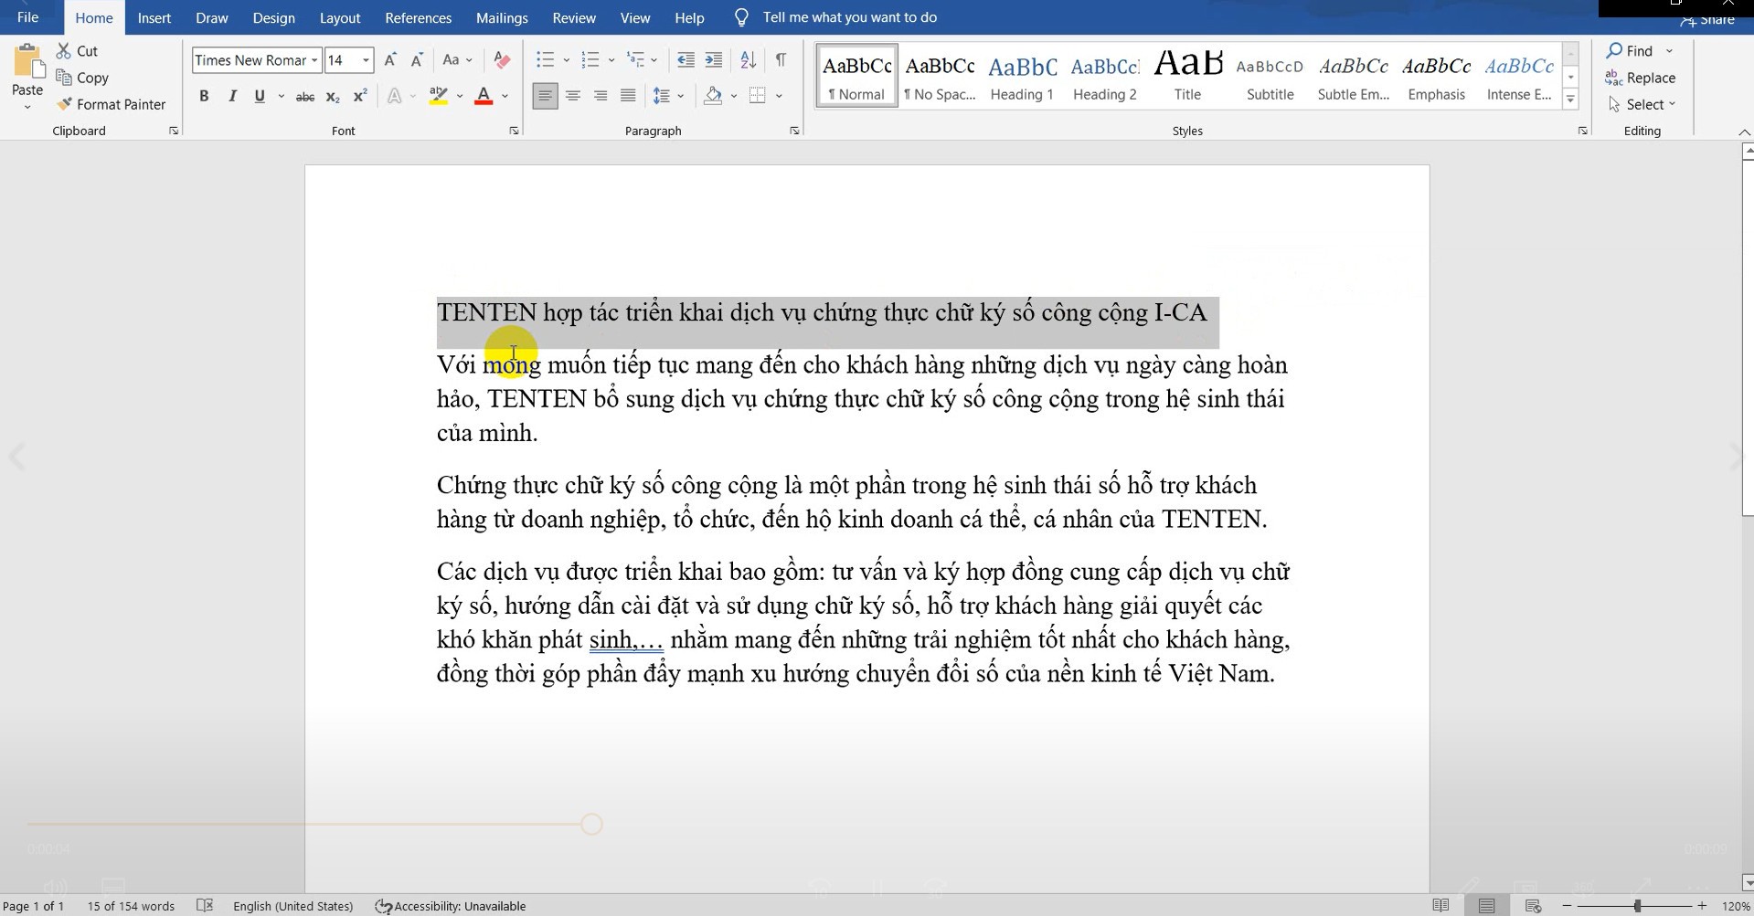Open Replace dialog from Editing group
Viewport: 1754px width, 916px height.
1641,78
